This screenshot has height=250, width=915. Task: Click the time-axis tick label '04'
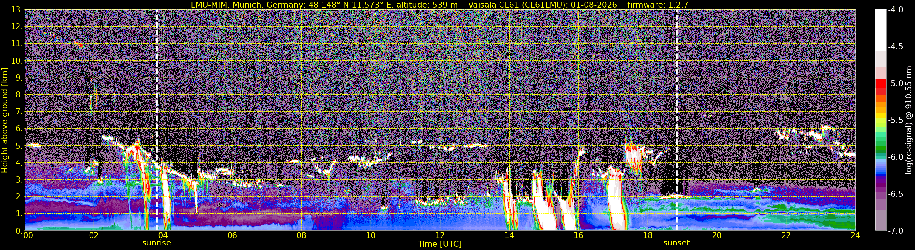163,235
